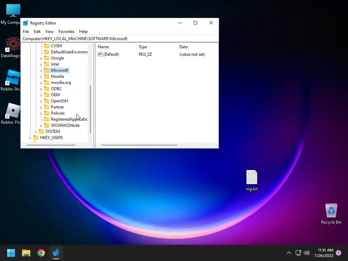Click the RegisteredApplications key folder icon
Image resolution: width=348 pixels, height=261 pixels.
[46, 119]
